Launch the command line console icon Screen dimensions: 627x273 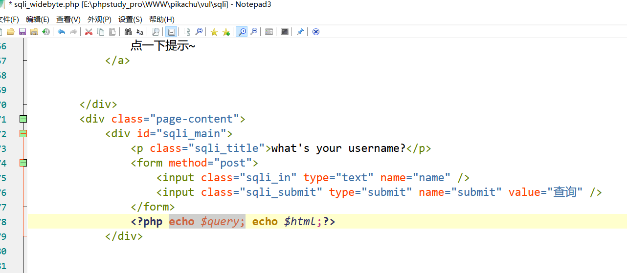pyautogui.click(x=285, y=32)
